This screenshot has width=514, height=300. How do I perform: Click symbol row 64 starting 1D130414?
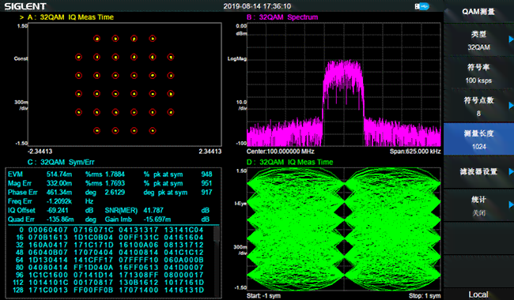coord(111,260)
